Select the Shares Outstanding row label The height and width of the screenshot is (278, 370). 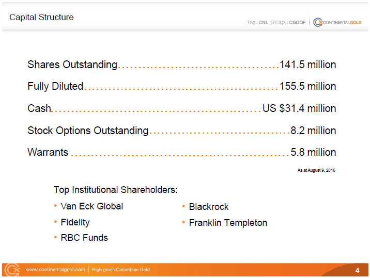pos(72,65)
